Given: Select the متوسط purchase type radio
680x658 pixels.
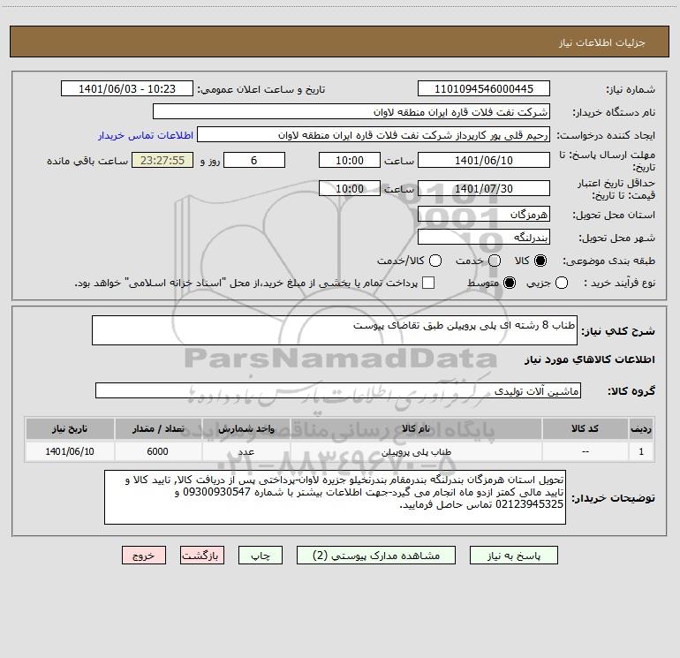Looking at the screenshot, I should (510, 283).
